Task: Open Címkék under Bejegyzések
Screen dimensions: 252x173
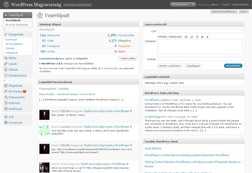Action: tap(10, 48)
